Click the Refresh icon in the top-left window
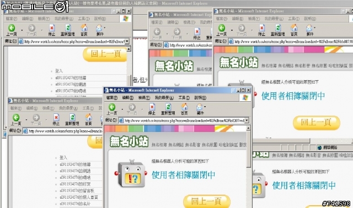 [68, 28]
